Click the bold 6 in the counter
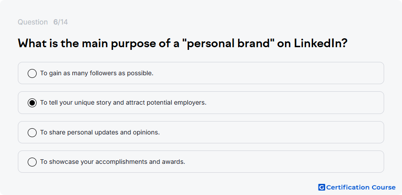This screenshot has height=195, width=402. click(55, 22)
